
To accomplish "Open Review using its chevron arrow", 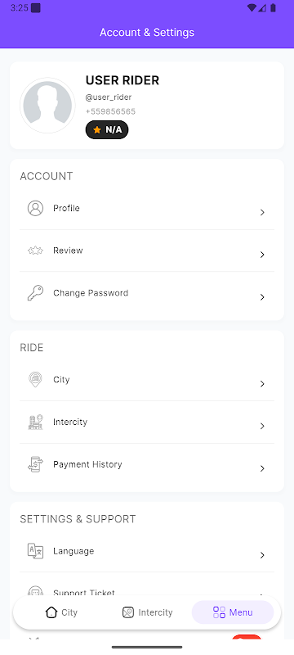I will pos(262,255).
